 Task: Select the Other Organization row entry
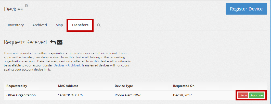click(x=21, y=95)
